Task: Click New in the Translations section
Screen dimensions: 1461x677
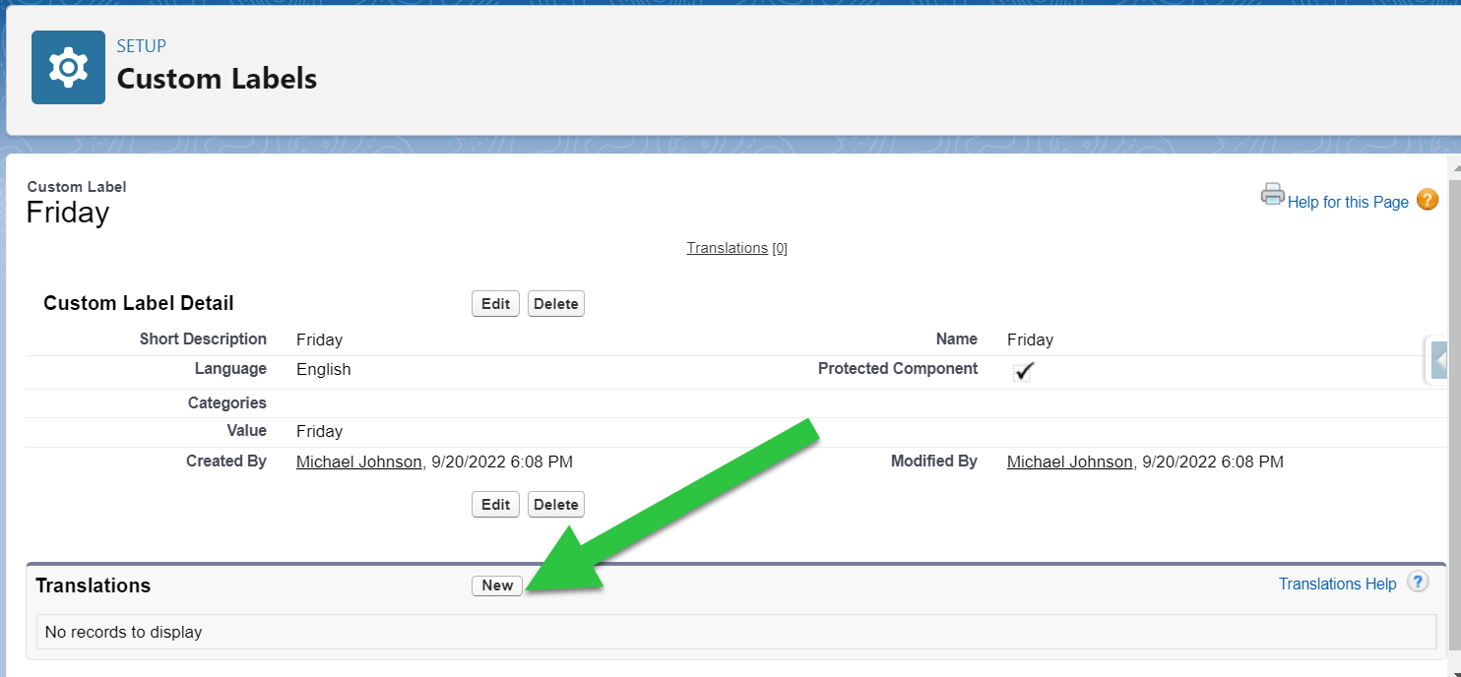Action: 496,585
